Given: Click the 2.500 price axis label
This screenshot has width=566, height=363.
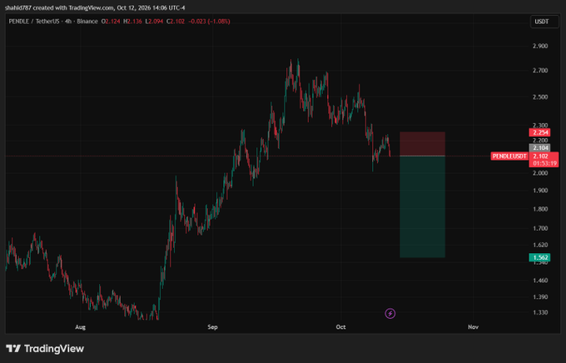Looking at the screenshot, I should pos(540,97).
